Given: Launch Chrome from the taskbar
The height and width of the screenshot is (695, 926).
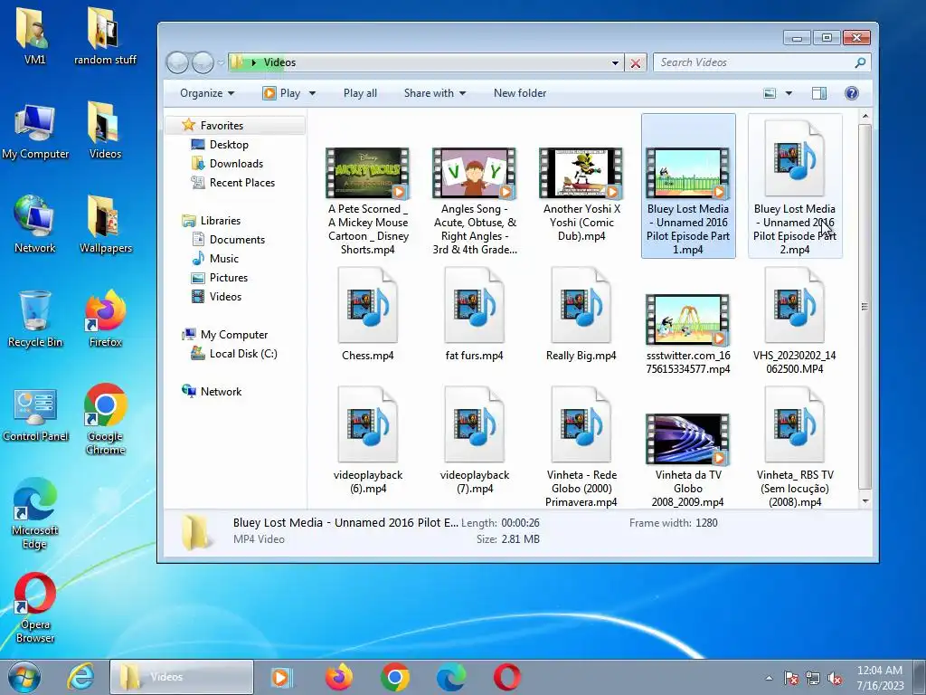Looking at the screenshot, I should point(395,677).
